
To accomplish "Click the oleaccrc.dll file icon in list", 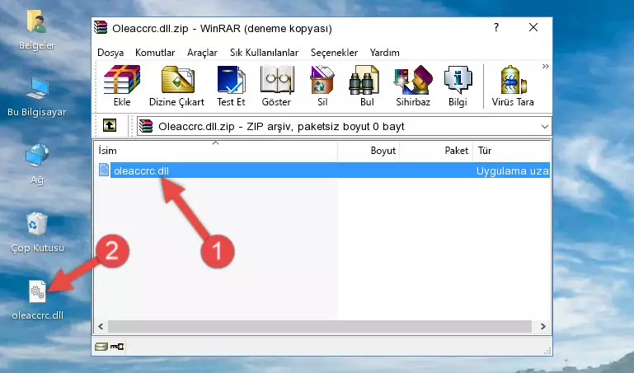I will pos(104,170).
